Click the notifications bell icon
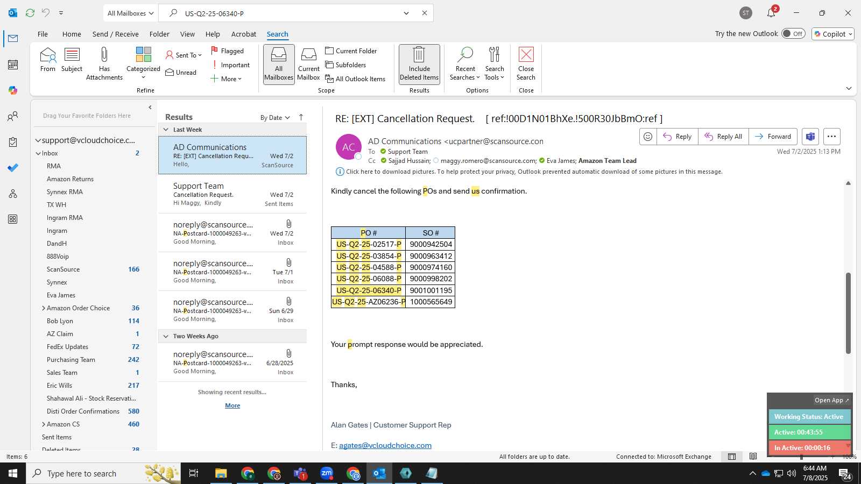 coord(771,13)
